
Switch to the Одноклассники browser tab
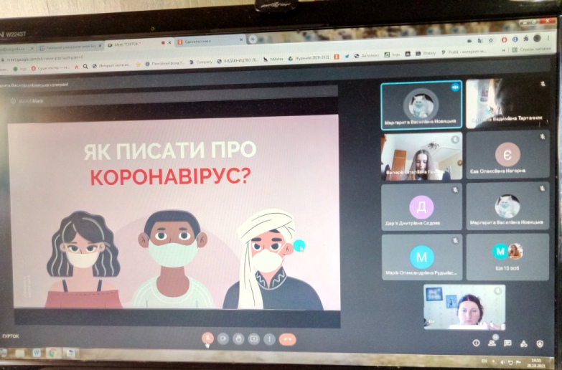click(210, 41)
